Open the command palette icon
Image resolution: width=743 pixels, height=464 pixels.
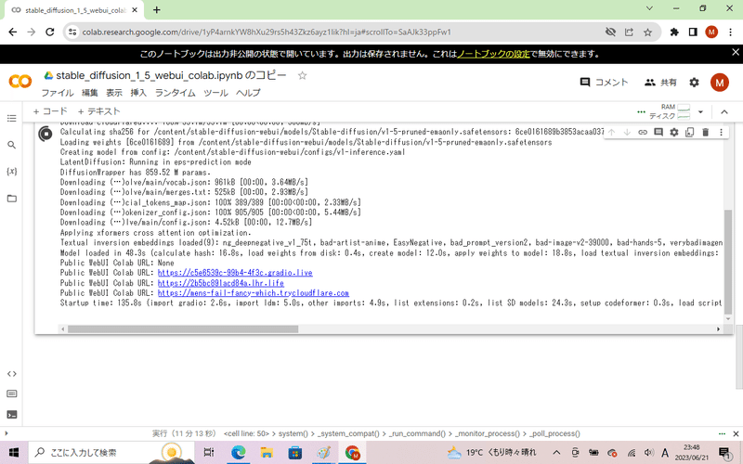[x=12, y=393]
